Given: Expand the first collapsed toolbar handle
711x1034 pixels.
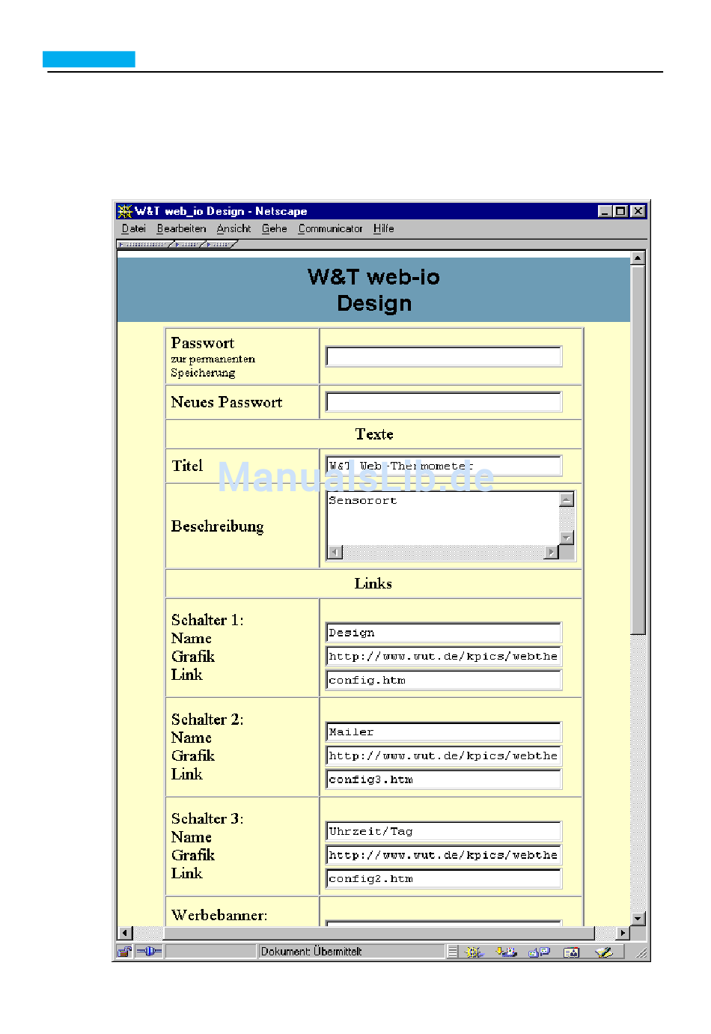Looking at the screenshot, I should [145, 244].
